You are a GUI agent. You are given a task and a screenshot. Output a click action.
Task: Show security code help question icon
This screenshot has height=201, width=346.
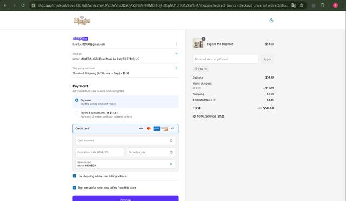tap(171, 152)
